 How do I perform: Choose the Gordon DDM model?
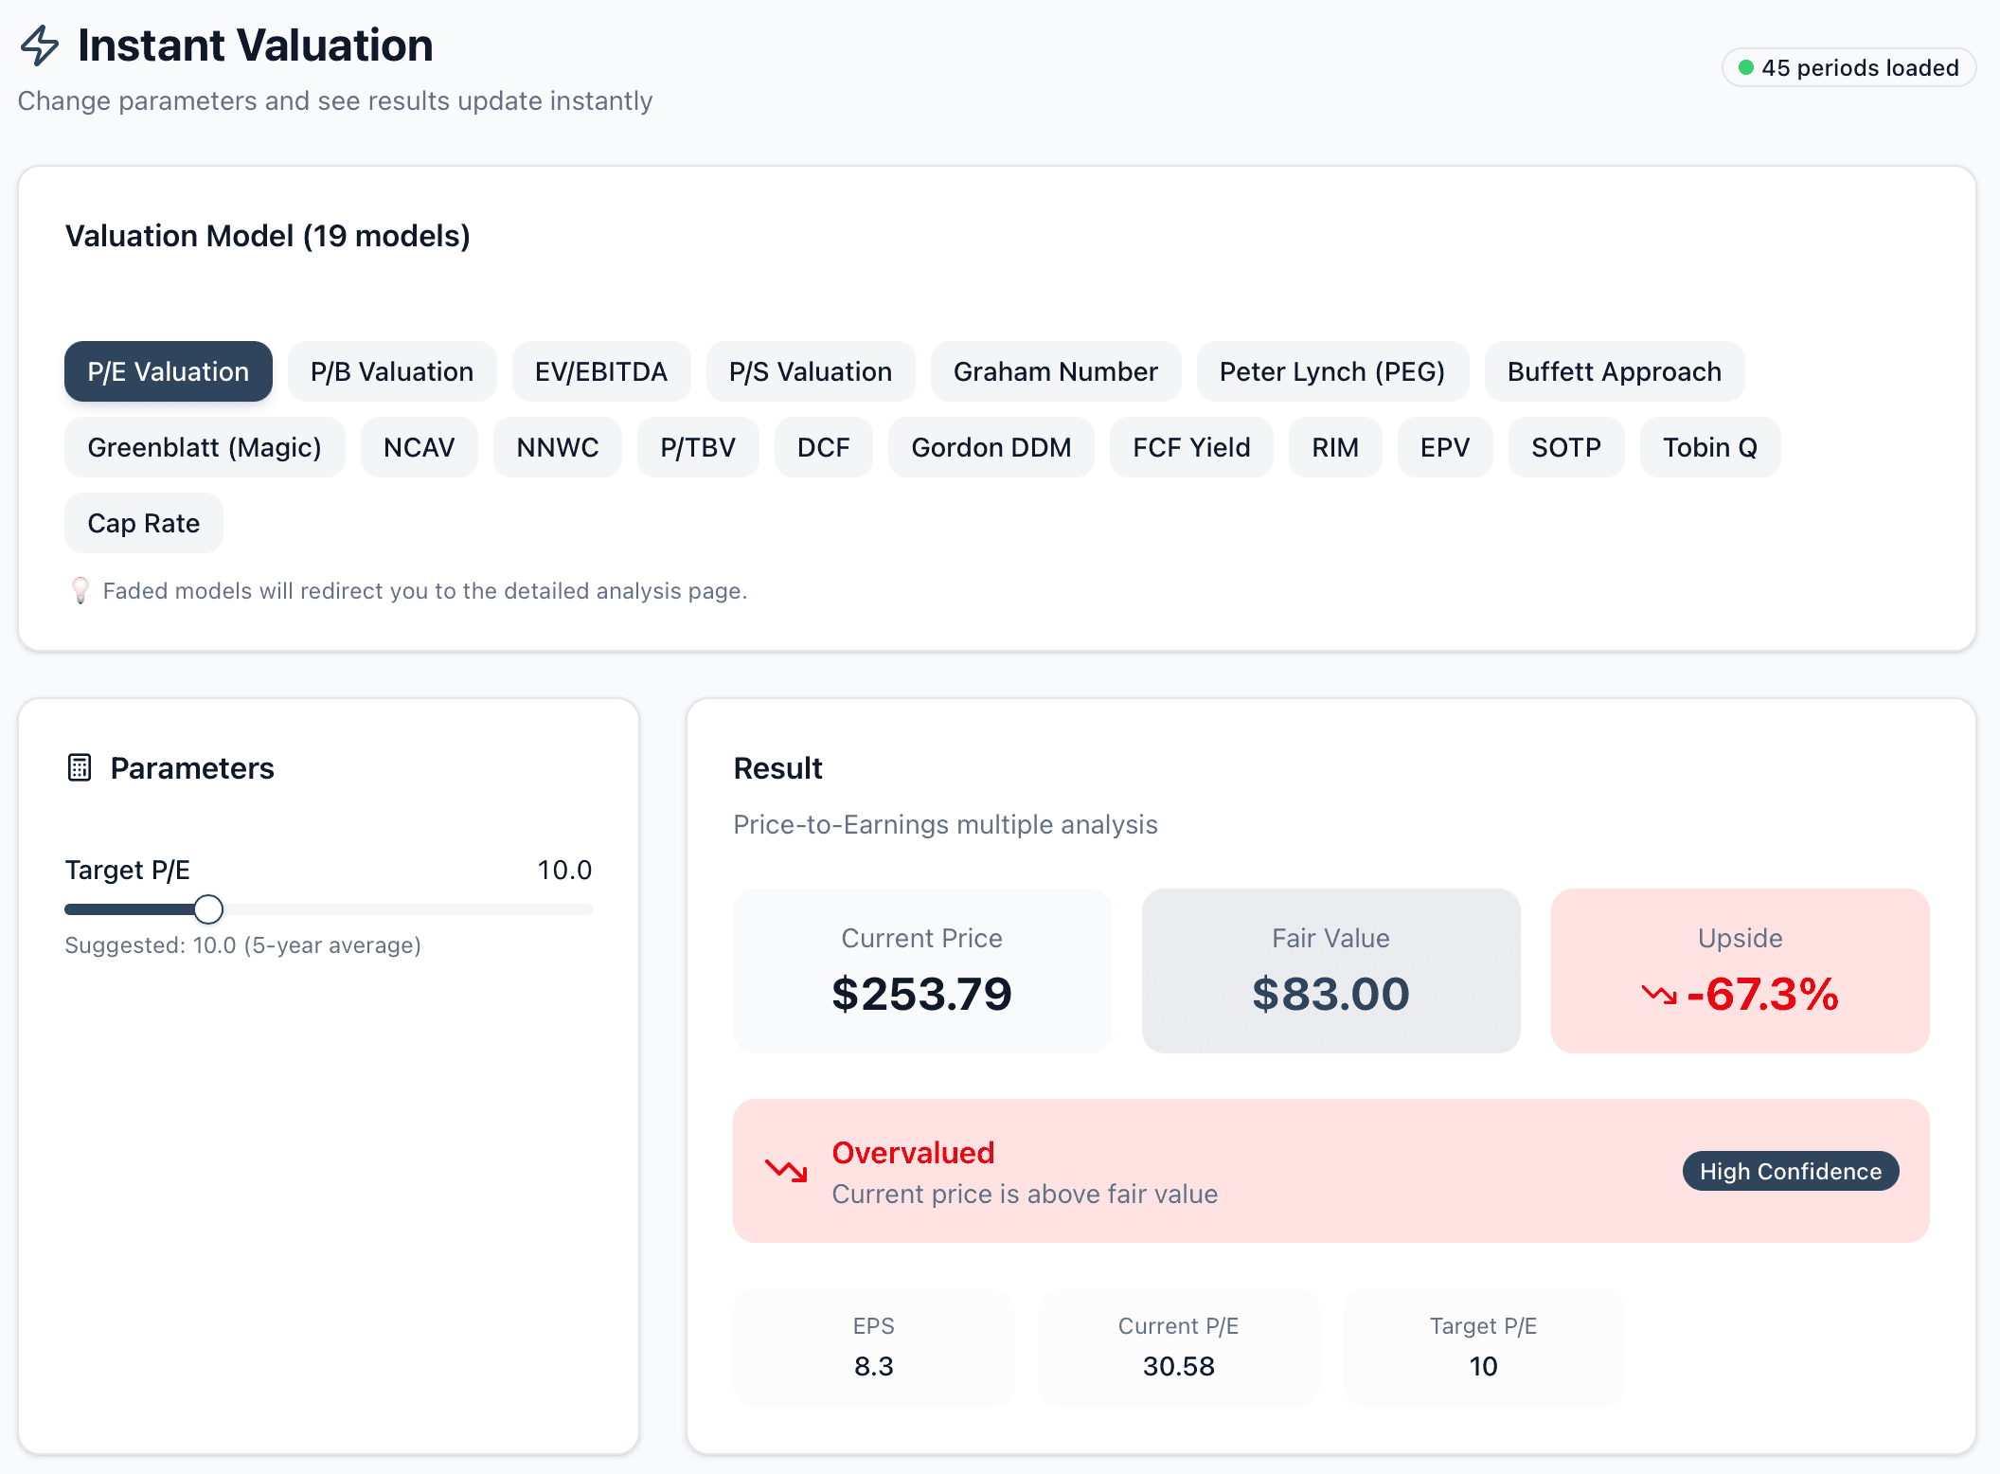991,447
